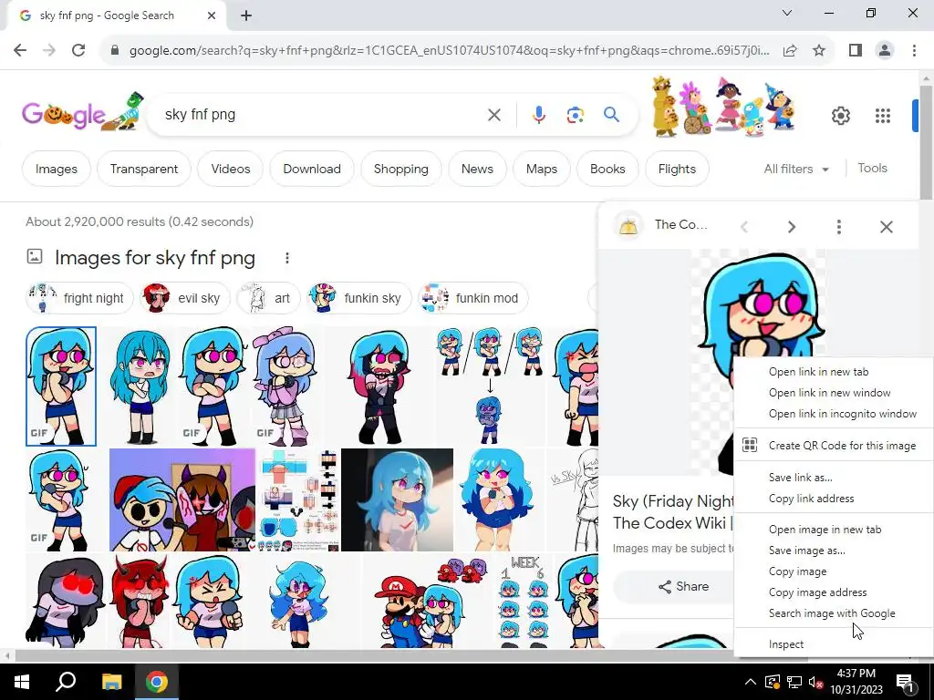934x700 pixels.
Task: Click the fright night suggestion chip
Action: (80, 298)
